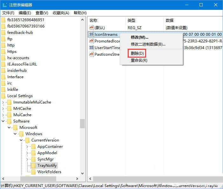Click the binary value icon beside IconStreams
The width and height of the screenshot is (223, 189).
coord(91,34)
